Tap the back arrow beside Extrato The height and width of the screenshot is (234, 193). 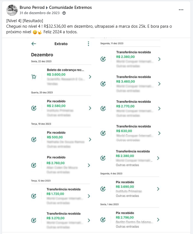point(34,44)
